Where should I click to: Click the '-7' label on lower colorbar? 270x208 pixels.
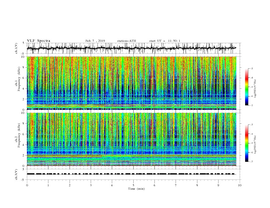(x=252, y=161)
